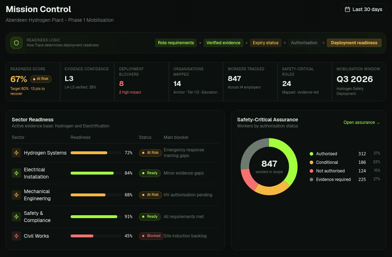Click the Hydrogen Systems 72% progress bar

[x=96, y=153]
